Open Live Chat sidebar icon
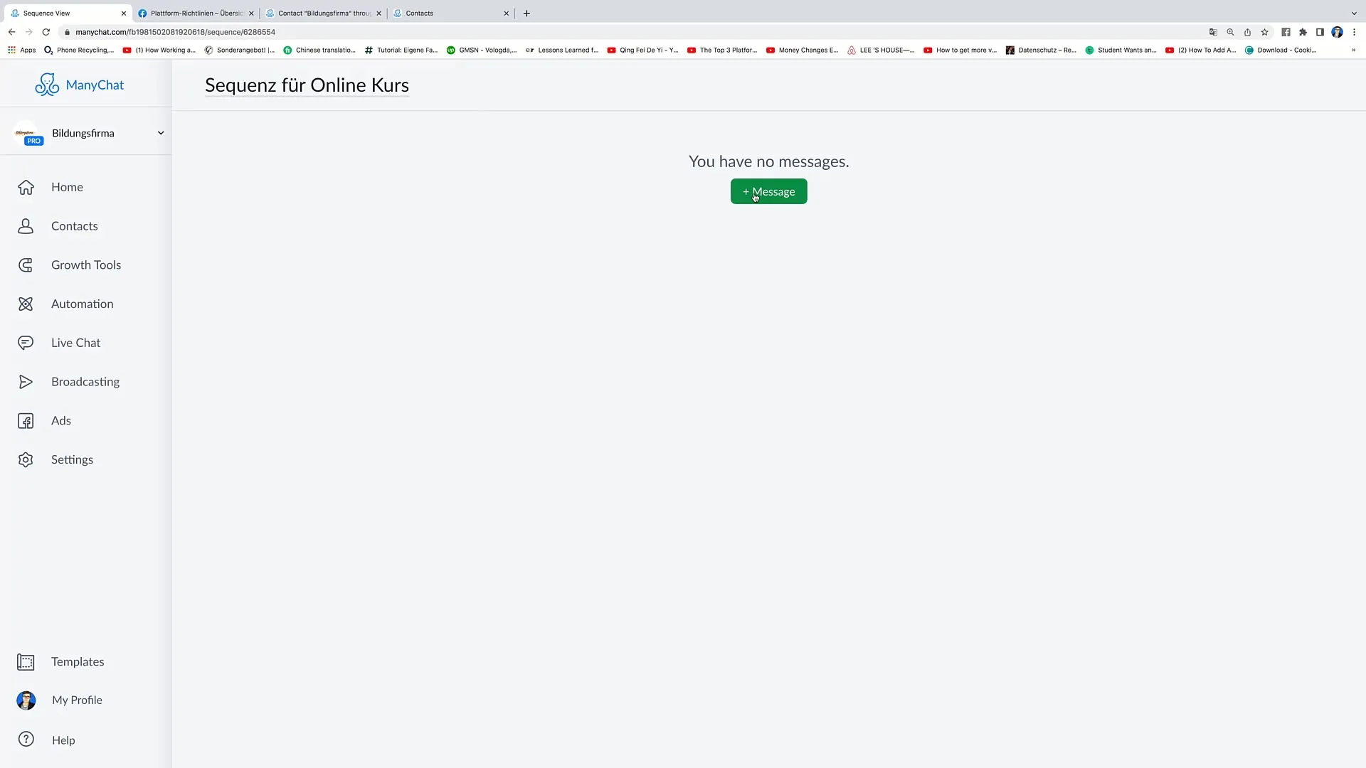1366x768 pixels. [x=26, y=342]
